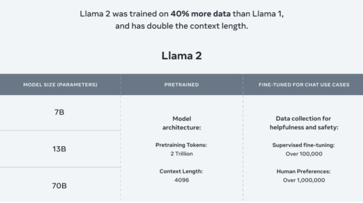Click the "Model architecture:" label
The image size is (363, 203).
(x=181, y=123)
